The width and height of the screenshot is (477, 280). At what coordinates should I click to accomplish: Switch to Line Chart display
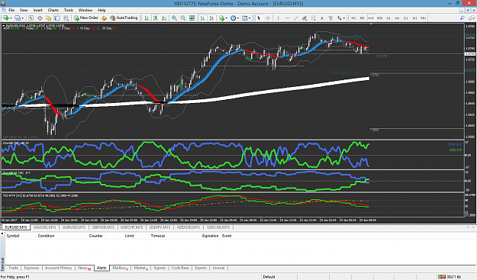(164, 18)
